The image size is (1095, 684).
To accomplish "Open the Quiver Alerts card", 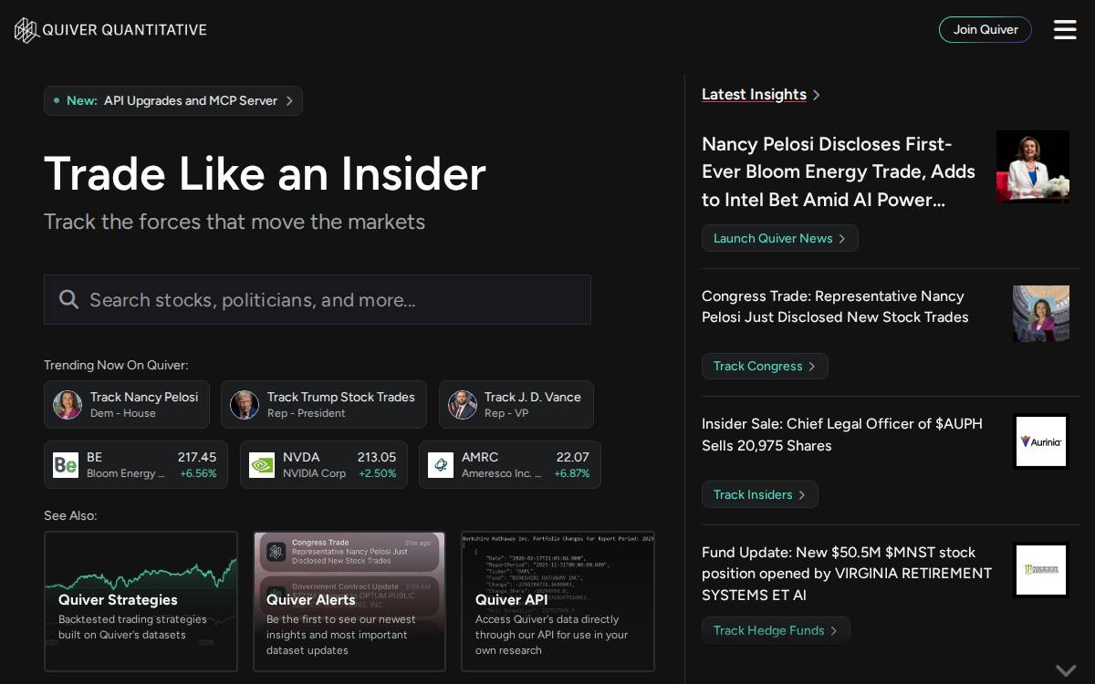I will tap(349, 602).
